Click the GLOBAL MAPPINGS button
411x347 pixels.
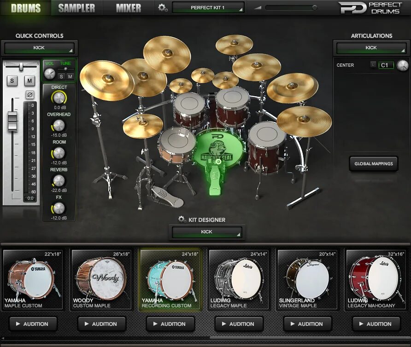(374, 164)
